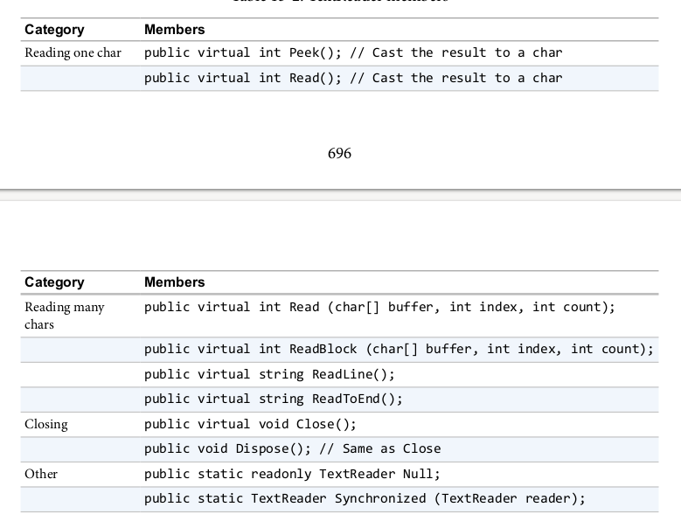The width and height of the screenshot is (681, 528).
Task: Click the Category header in the lower table
Action: pyautogui.click(x=54, y=282)
